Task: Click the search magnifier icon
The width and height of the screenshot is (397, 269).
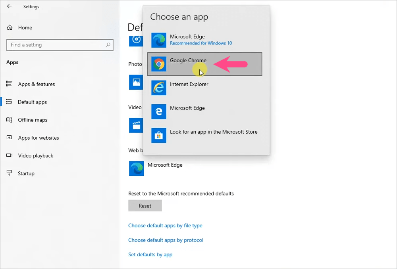Action: (x=108, y=45)
